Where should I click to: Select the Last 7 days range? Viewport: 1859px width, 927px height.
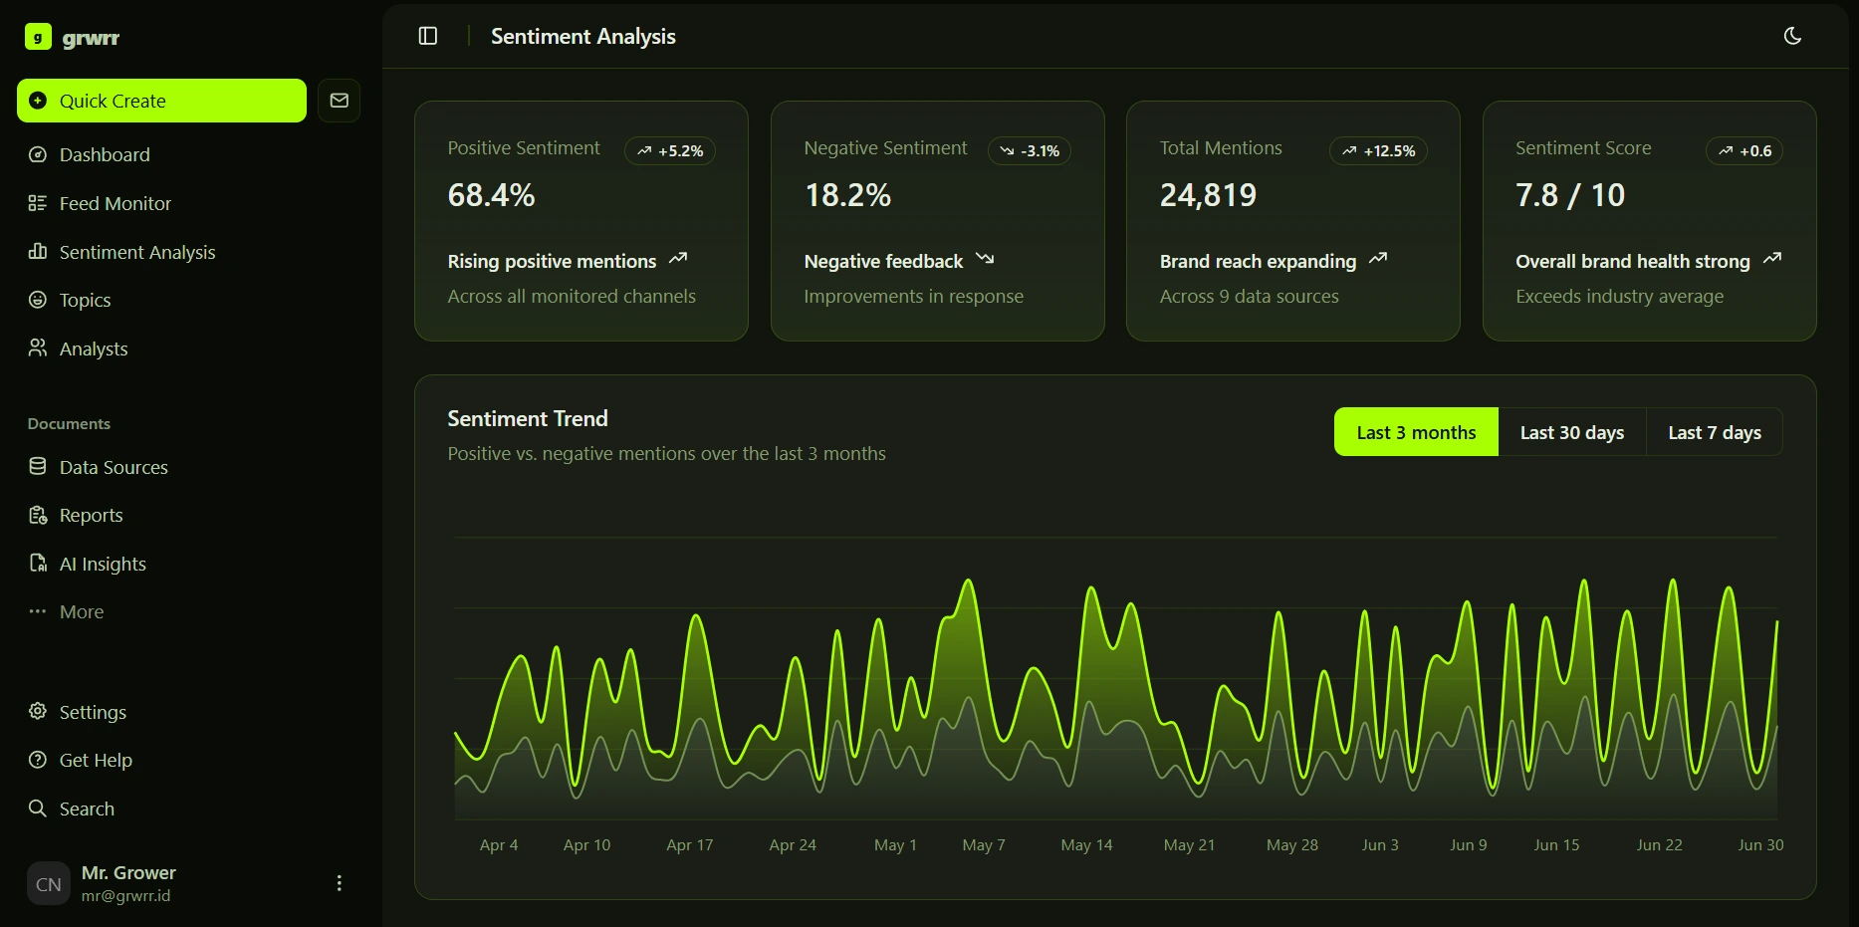point(1714,432)
